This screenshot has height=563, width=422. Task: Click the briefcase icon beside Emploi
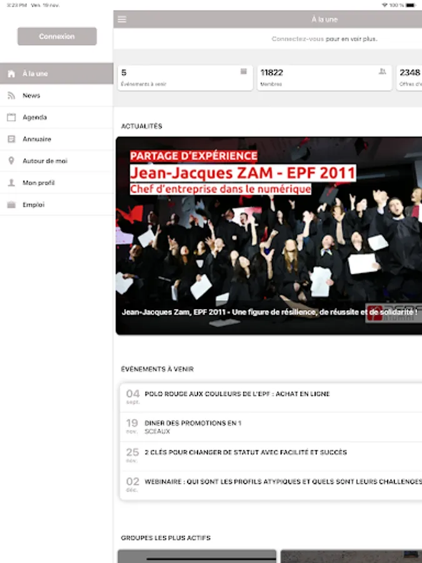pos(11,205)
